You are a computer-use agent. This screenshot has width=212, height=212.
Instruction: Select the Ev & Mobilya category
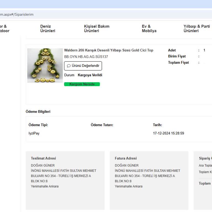point(149,29)
